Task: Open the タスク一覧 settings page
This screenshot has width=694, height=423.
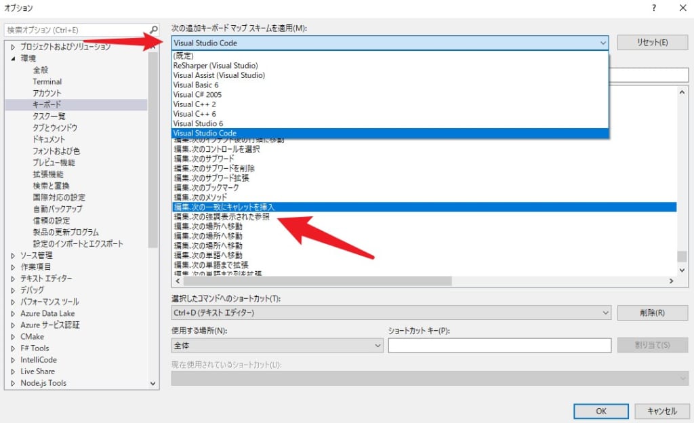Action: click(x=49, y=116)
